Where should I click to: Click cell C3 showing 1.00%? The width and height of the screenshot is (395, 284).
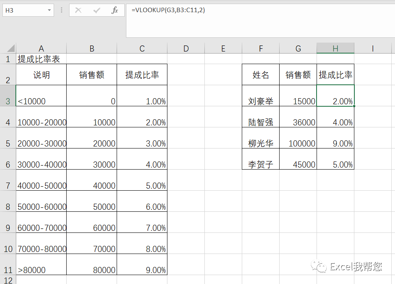click(x=142, y=96)
